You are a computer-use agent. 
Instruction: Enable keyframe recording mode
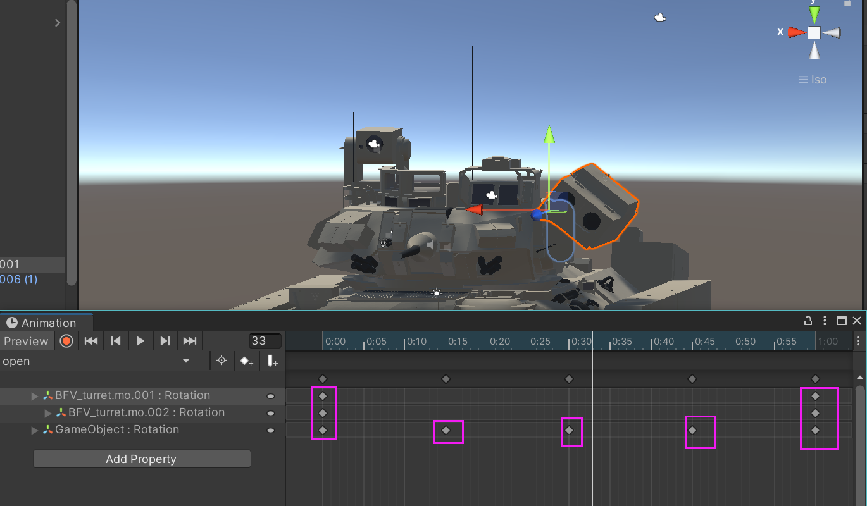pos(66,341)
